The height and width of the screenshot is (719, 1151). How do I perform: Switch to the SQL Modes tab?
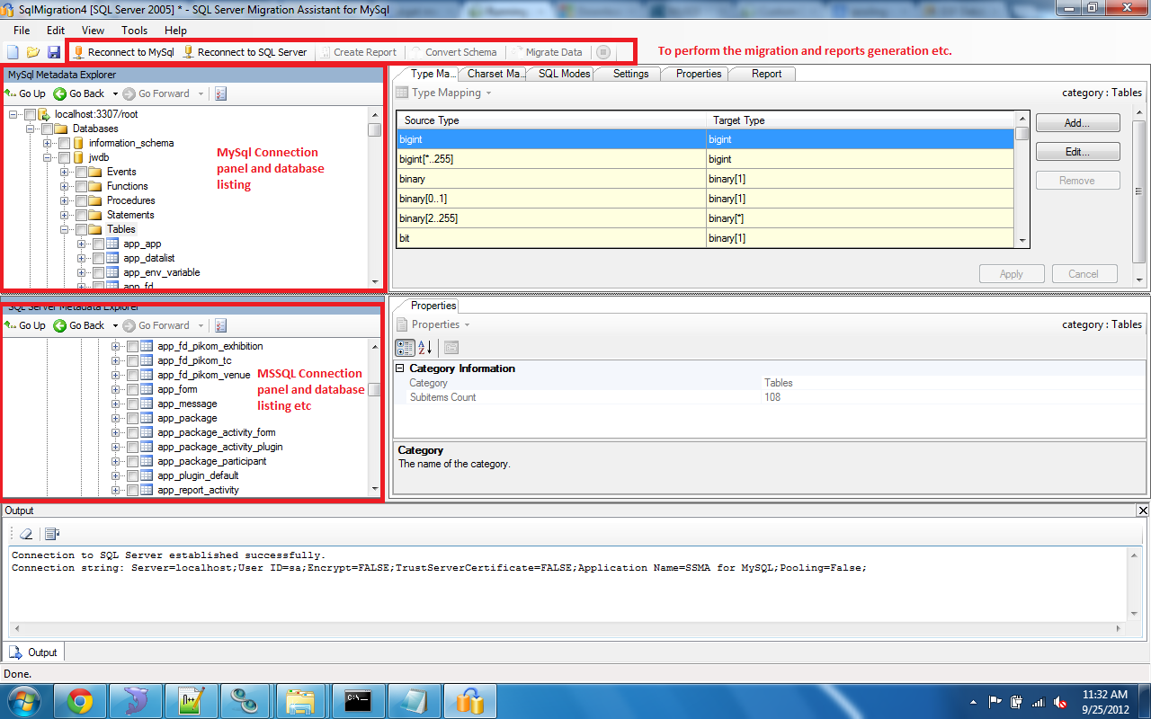click(x=564, y=74)
